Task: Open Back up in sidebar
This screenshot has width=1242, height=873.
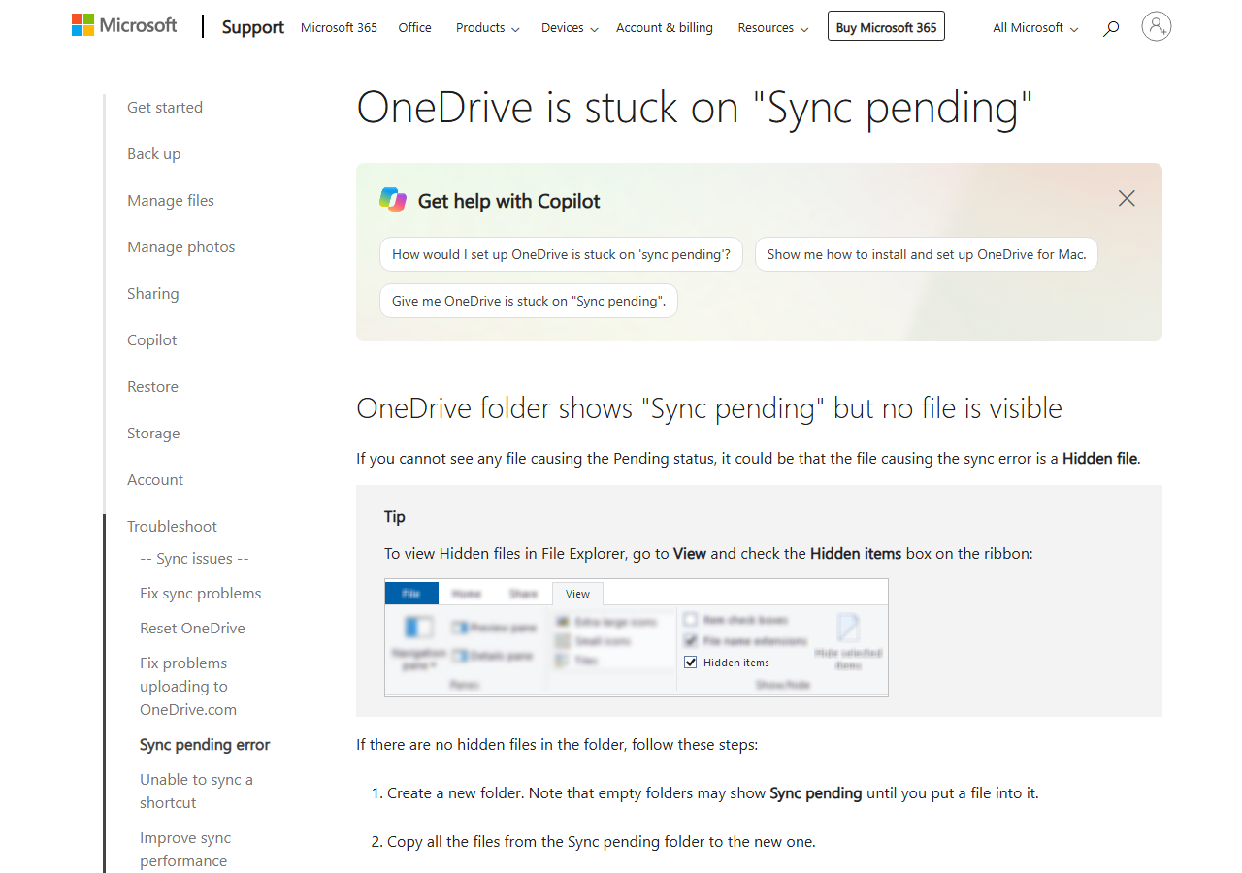Action: [154, 154]
